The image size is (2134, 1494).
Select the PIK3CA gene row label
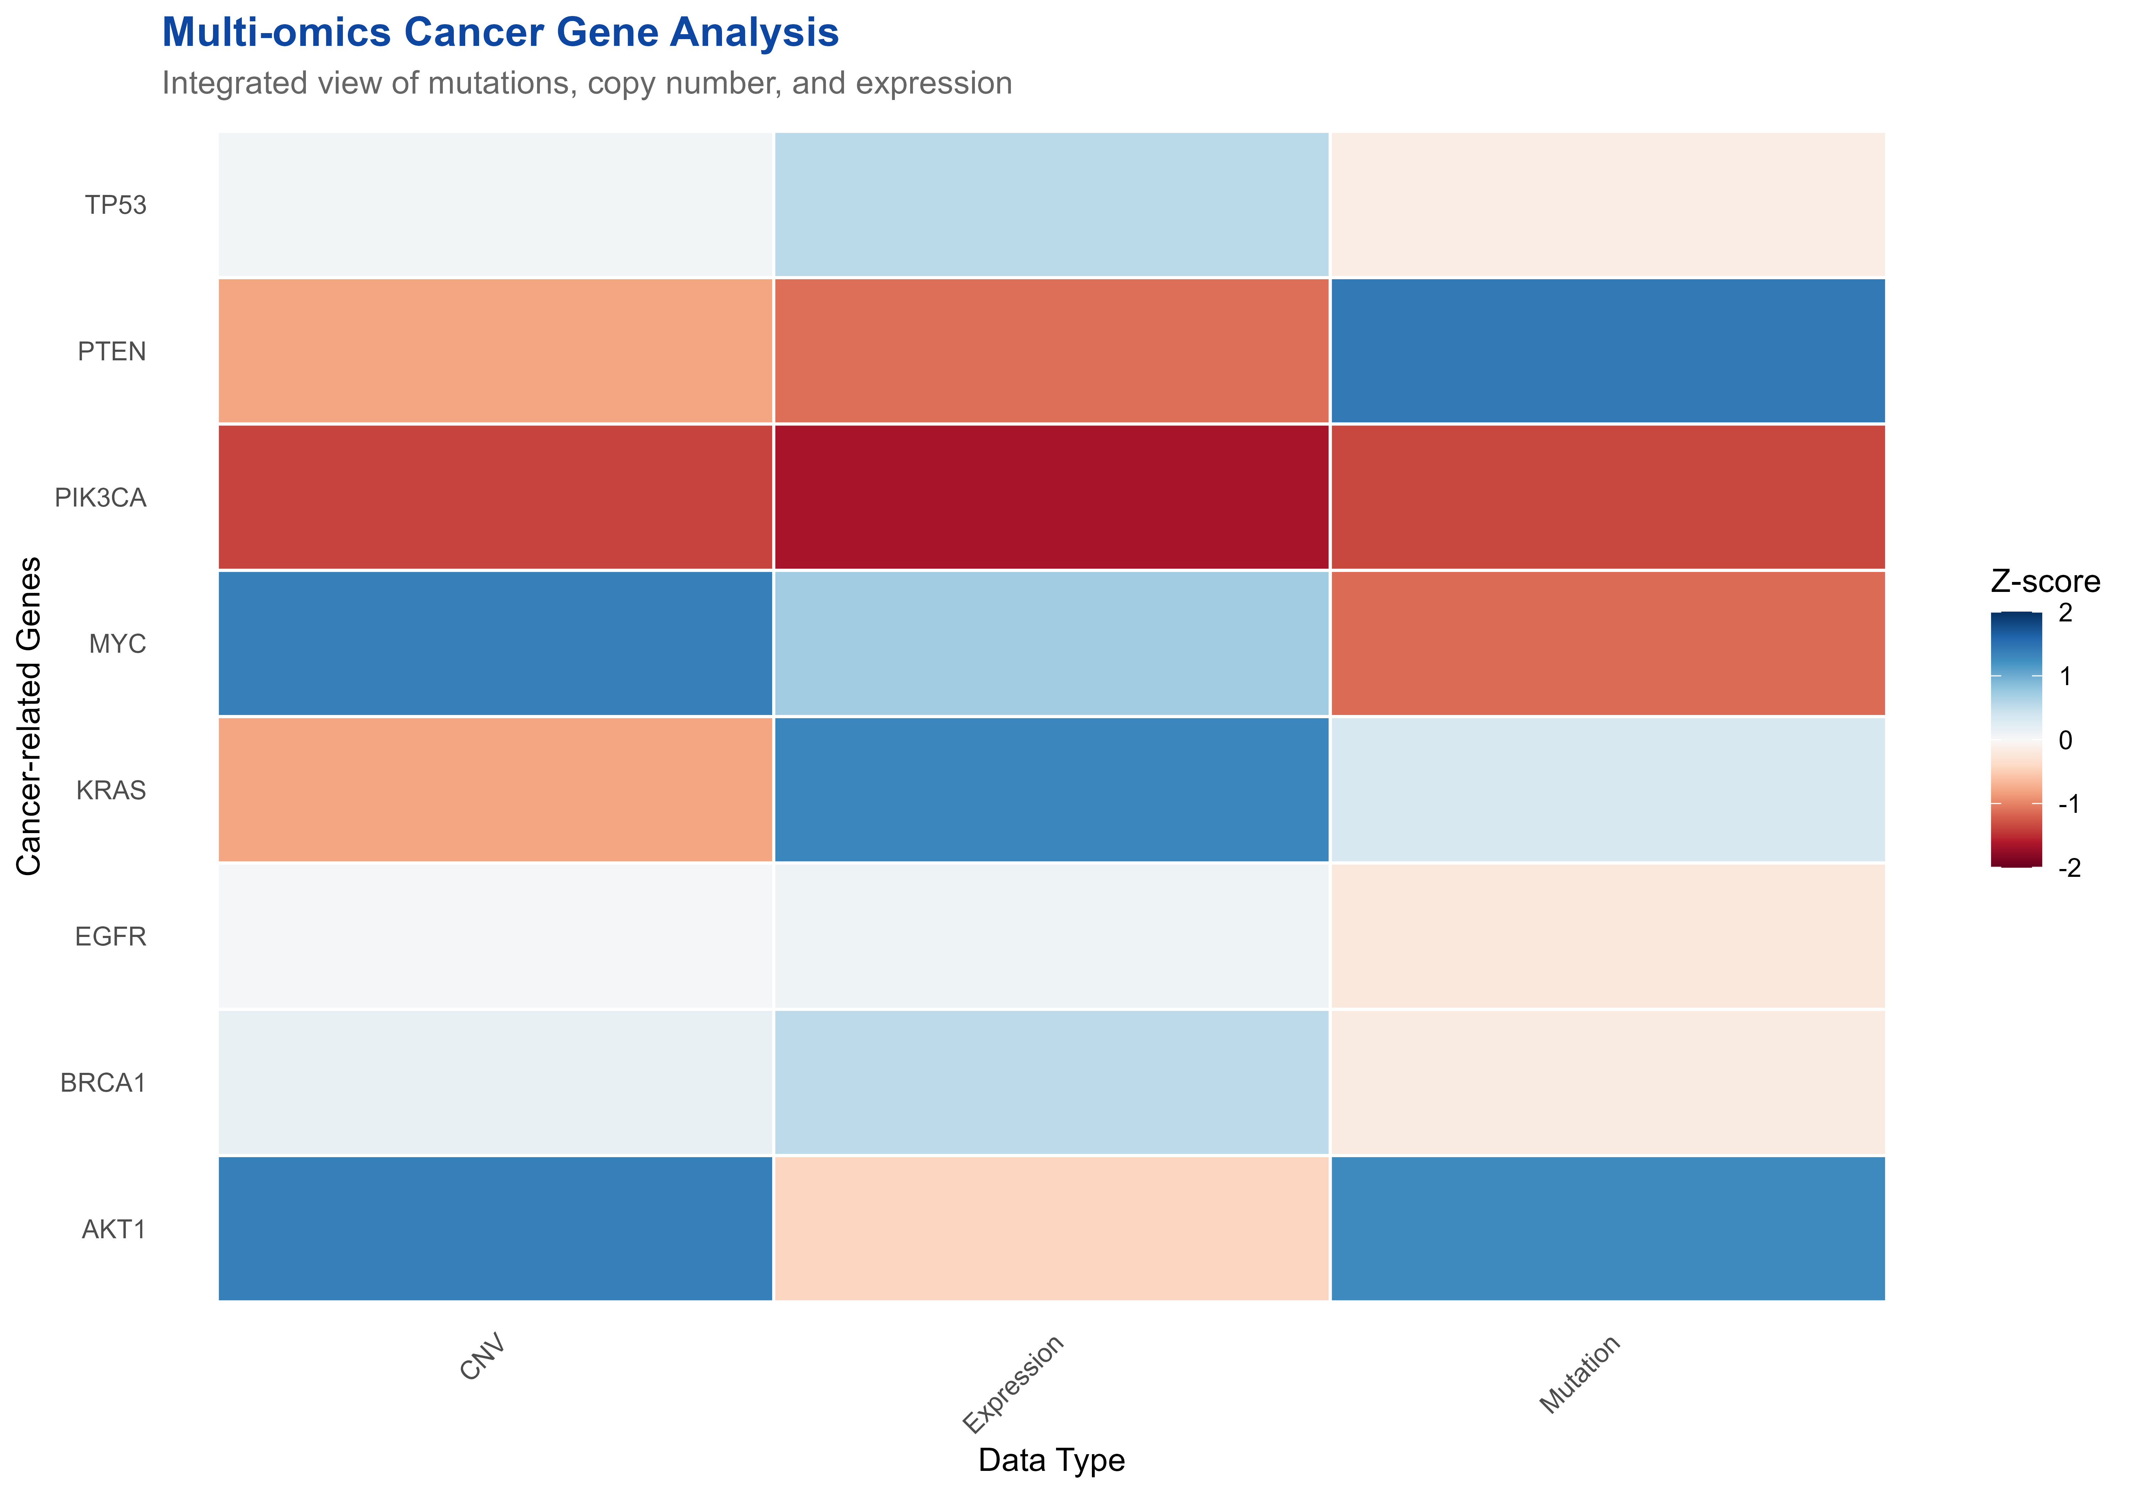click(100, 497)
